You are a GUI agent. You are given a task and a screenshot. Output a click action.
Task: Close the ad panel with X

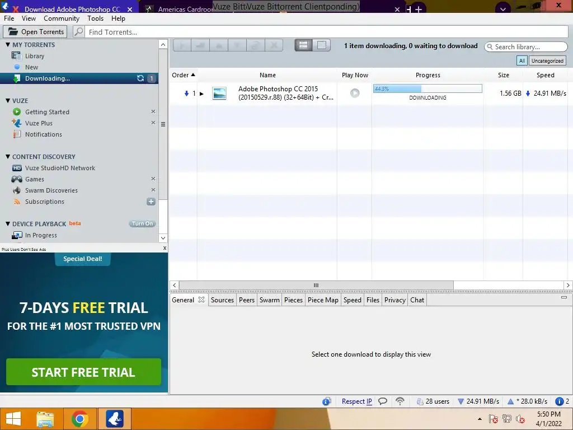click(x=165, y=248)
